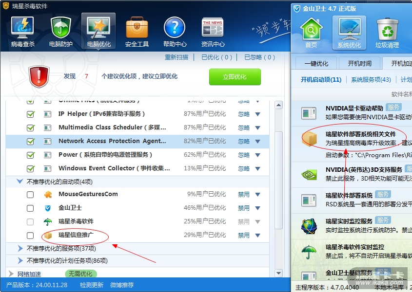Screen dimensions: 412x292
Task: Click 瑞星软件部署系统相关文件 box icon
Action: (x=309, y=138)
